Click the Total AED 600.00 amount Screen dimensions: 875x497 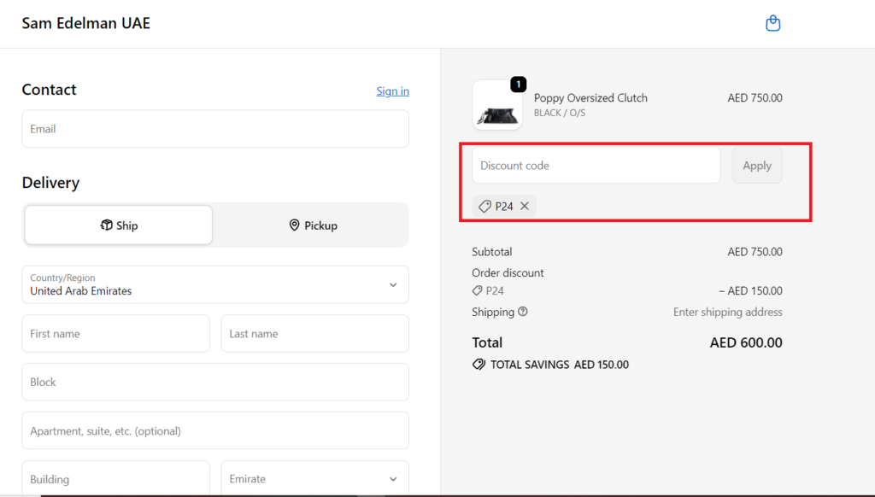click(746, 342)
